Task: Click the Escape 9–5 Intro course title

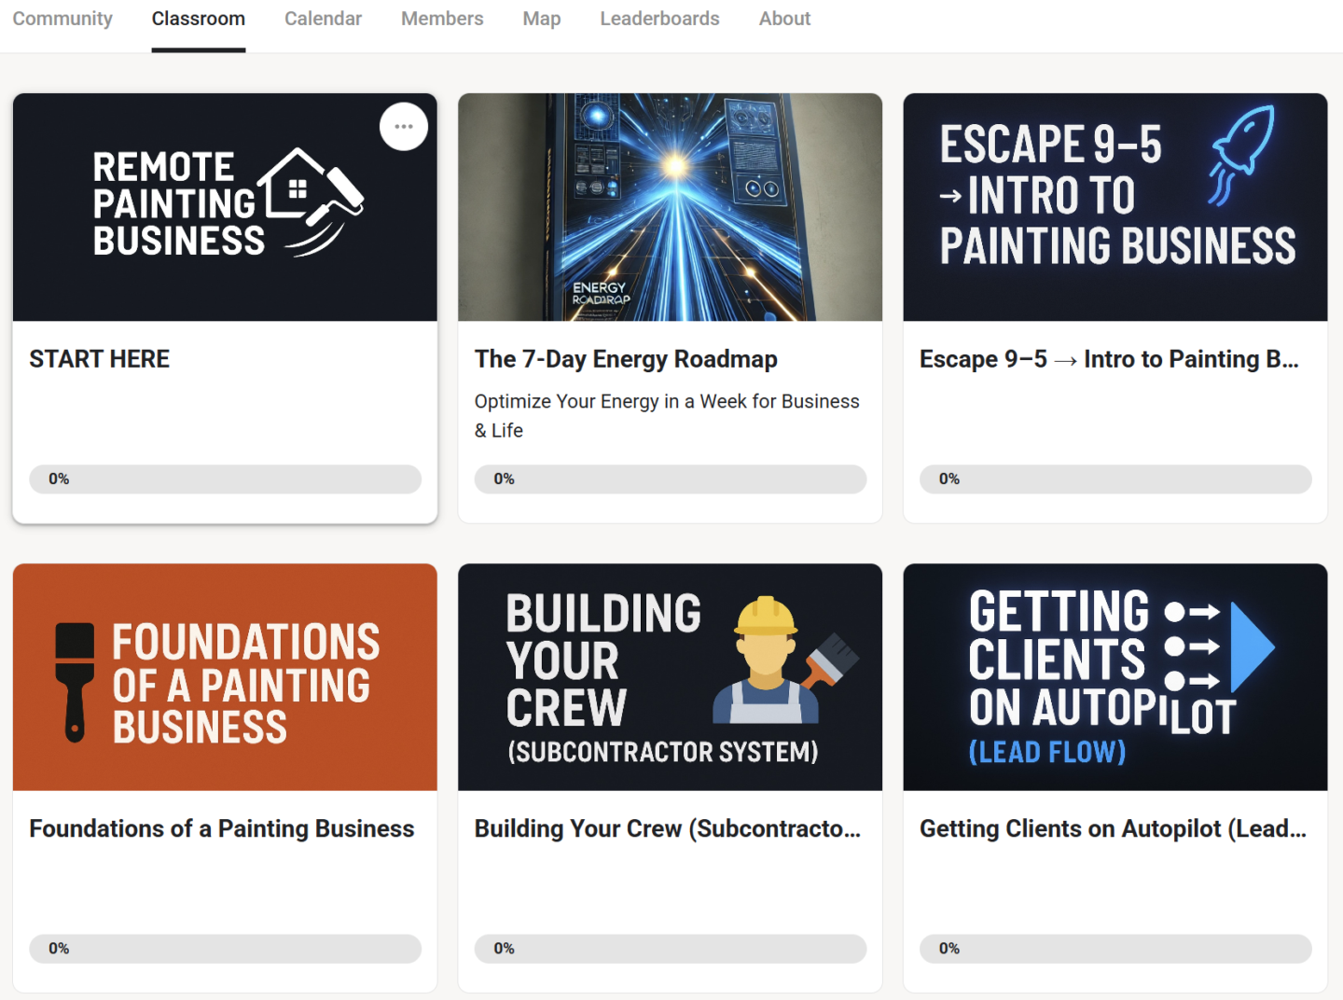Action: pyautogui.click(x=1109, y=359)
